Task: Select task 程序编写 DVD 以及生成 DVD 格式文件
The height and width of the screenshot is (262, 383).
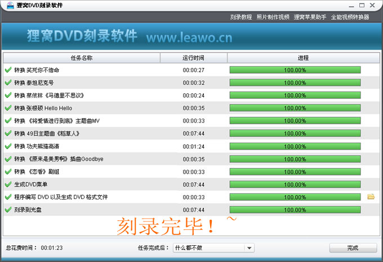Action: point(61,197)
